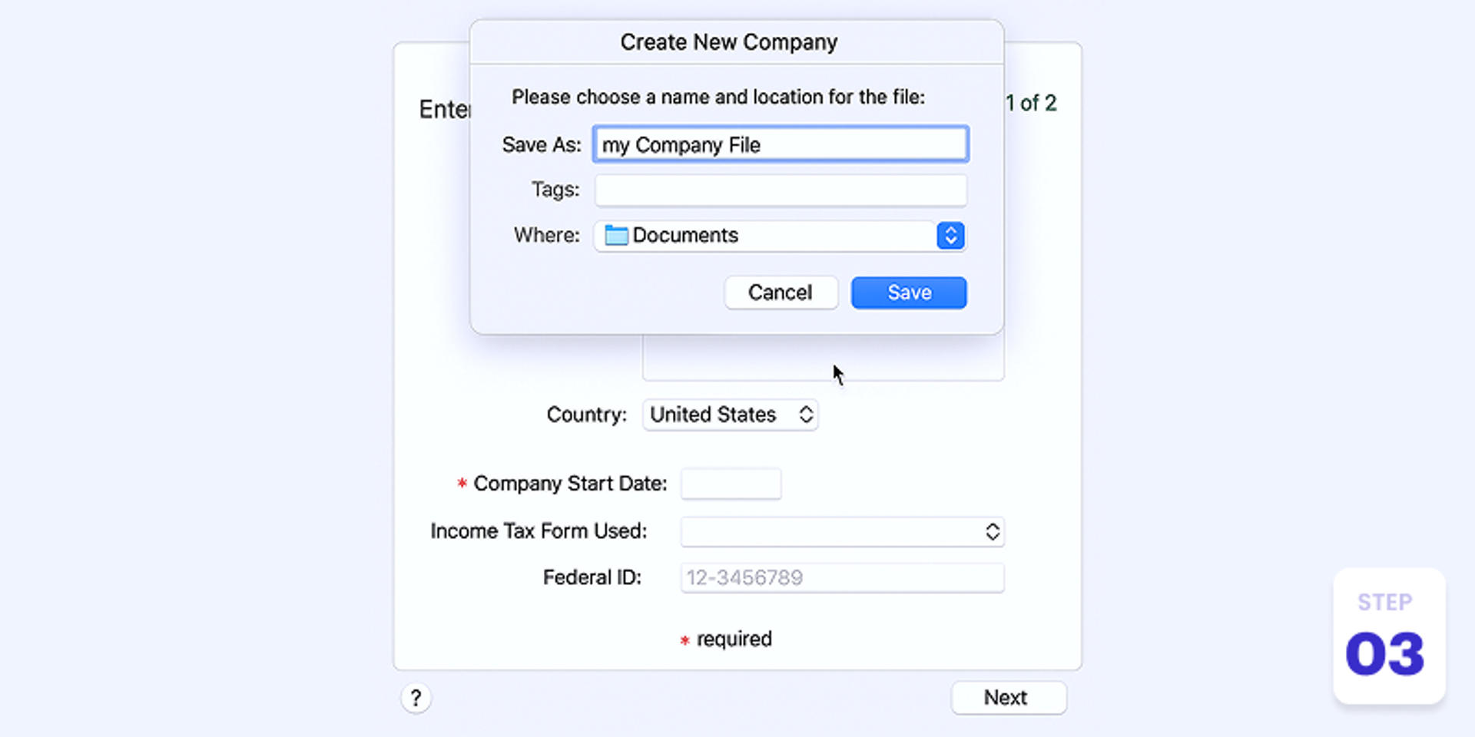Select the text 'my Company File'
The width and height of the screenshot is (1475, 737).
(x=681, y=144)
